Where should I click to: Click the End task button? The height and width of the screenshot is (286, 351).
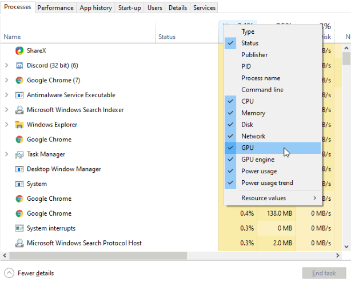pyautogui.click(x=324, y=273)
